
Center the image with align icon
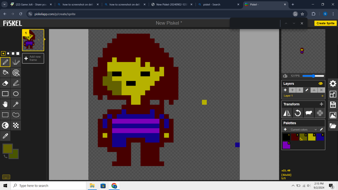click(320, 113)
